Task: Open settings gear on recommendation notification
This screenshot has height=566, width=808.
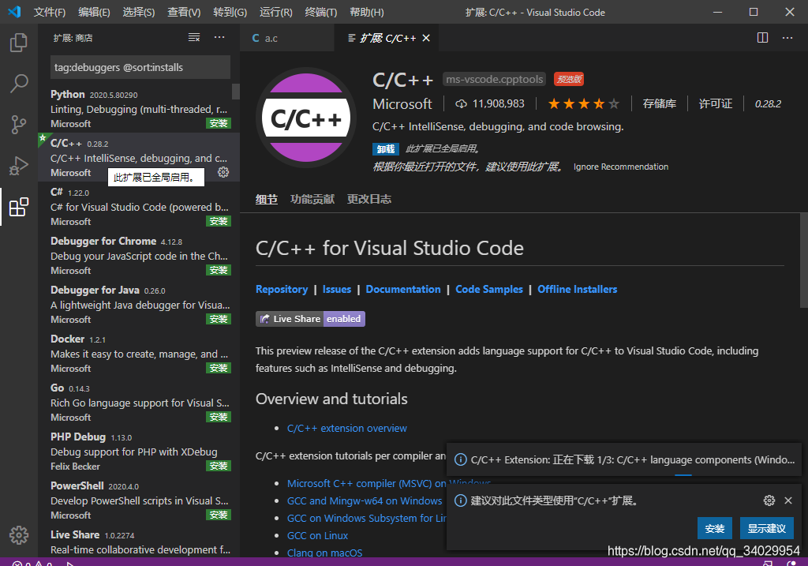Action: pos(769,500)
